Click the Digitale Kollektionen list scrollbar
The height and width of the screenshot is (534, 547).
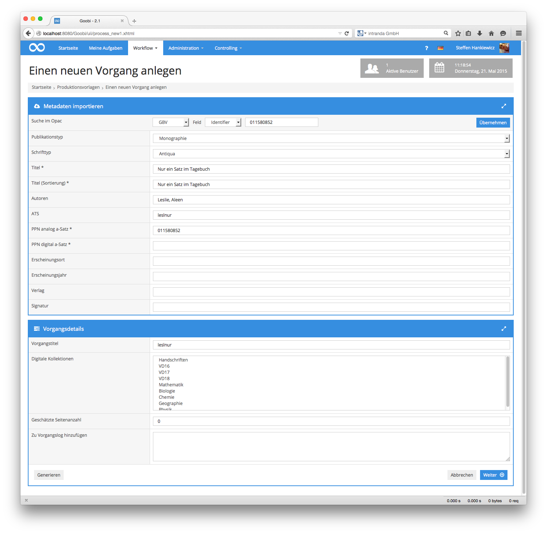pyautogui.click(x=507, y=382)
